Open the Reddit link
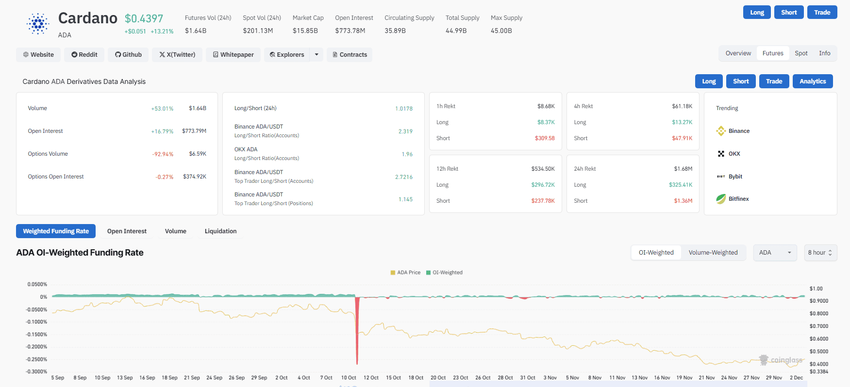Viewport: 850px width, 387px height. coord(84,55)
